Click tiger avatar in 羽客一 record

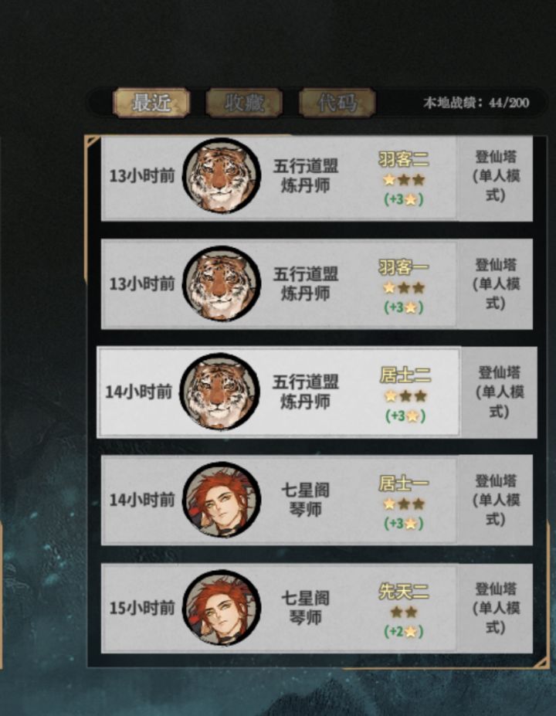point(222,283)
